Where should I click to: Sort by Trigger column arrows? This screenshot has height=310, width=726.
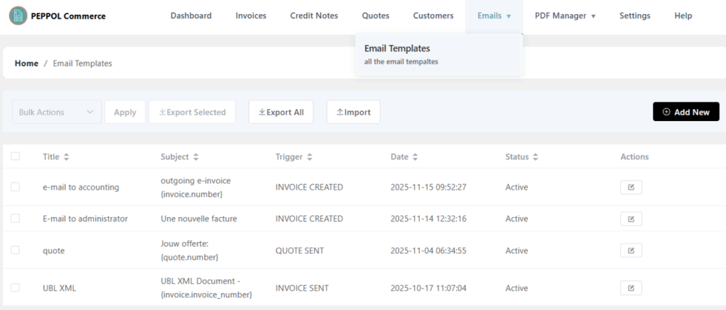(x=309, y=157)
